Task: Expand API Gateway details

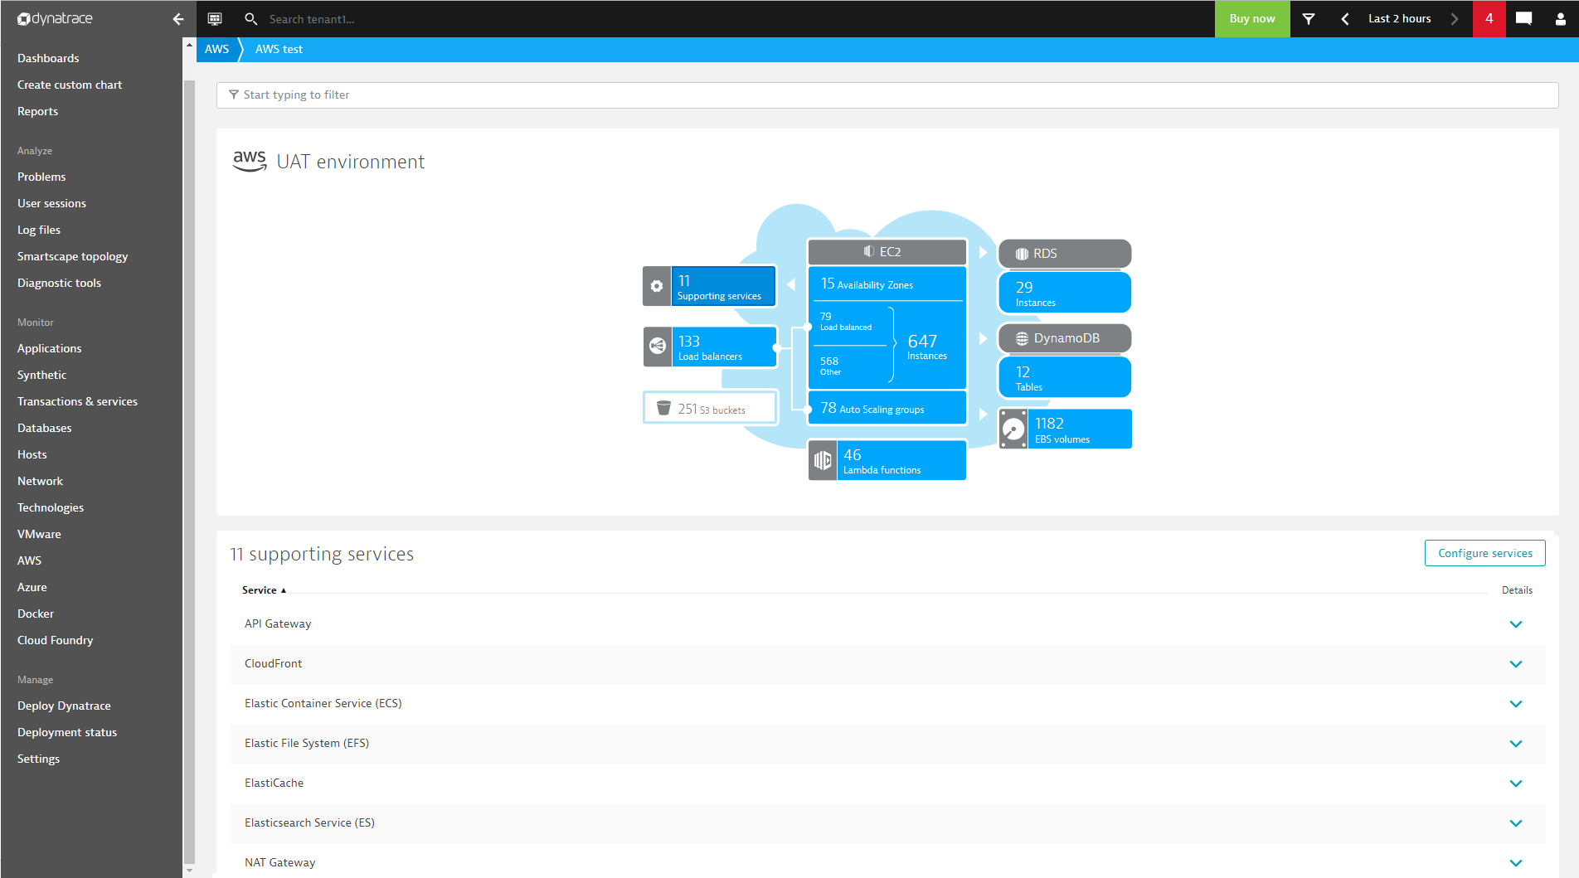Action: point(1516,624)
